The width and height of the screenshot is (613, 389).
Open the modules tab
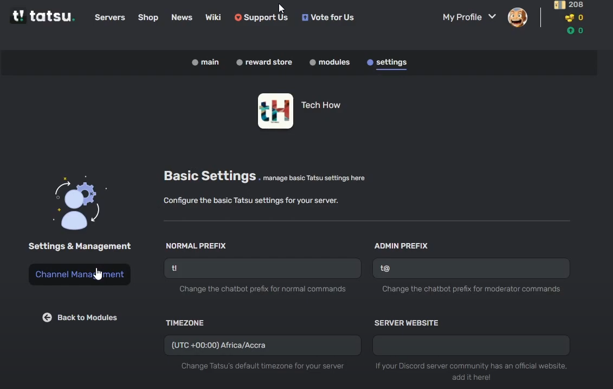[x=330, y=62]
